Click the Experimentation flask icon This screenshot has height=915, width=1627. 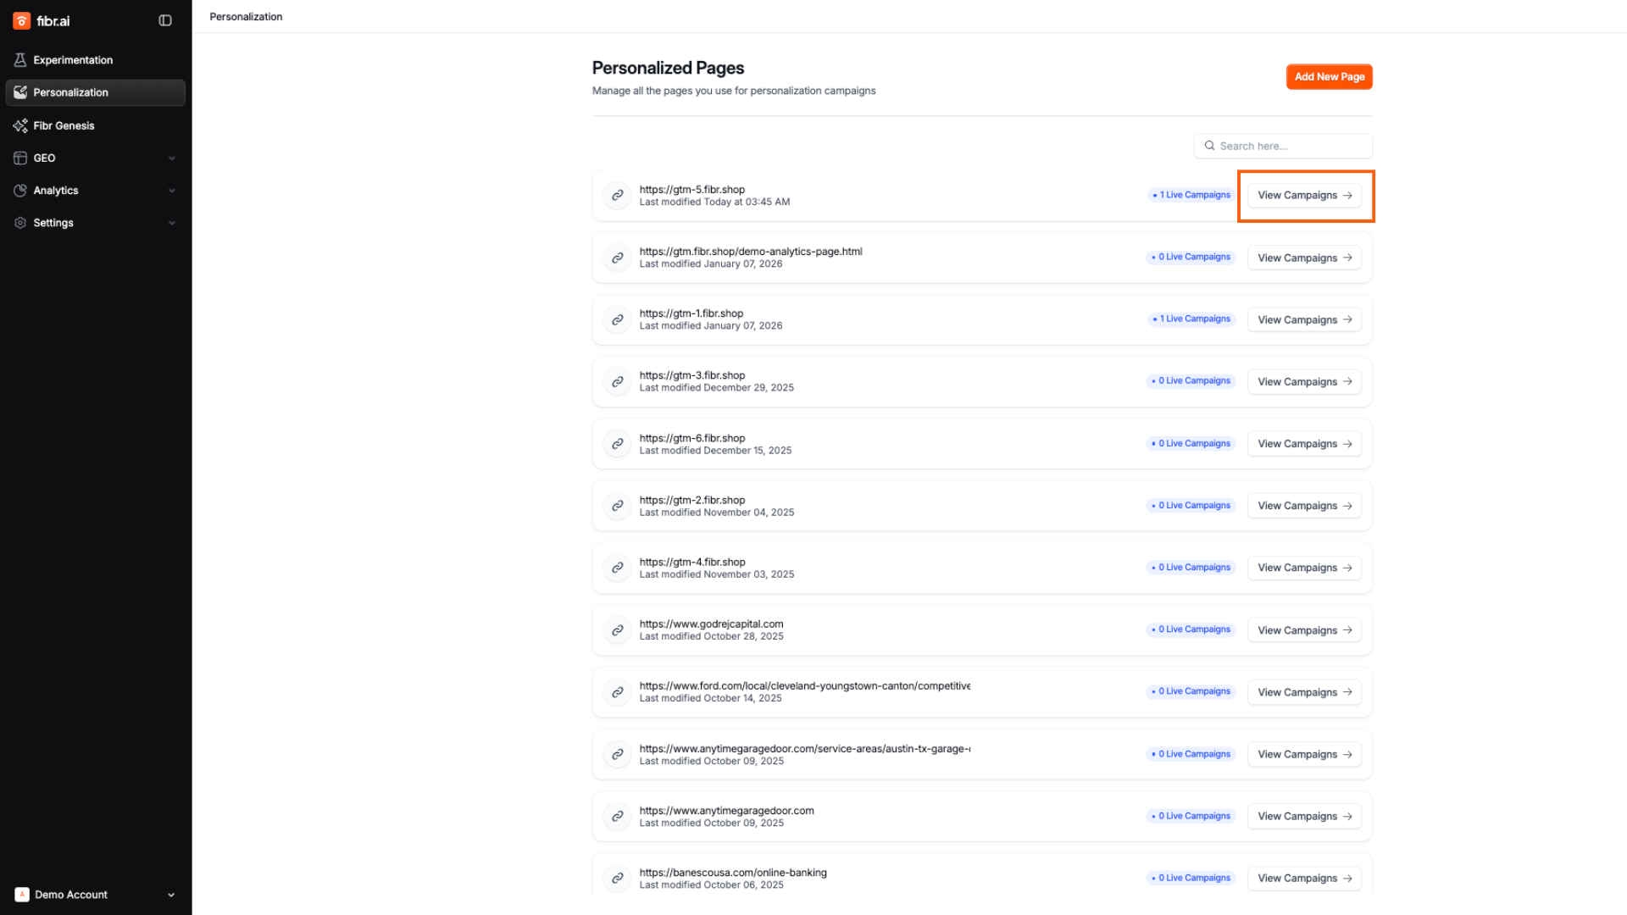[x=20, y=60]
